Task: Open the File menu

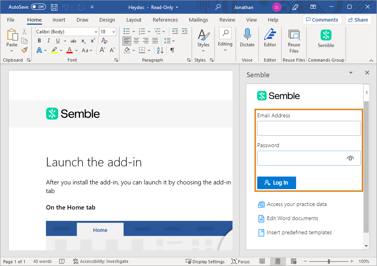Action: point(11,20)
